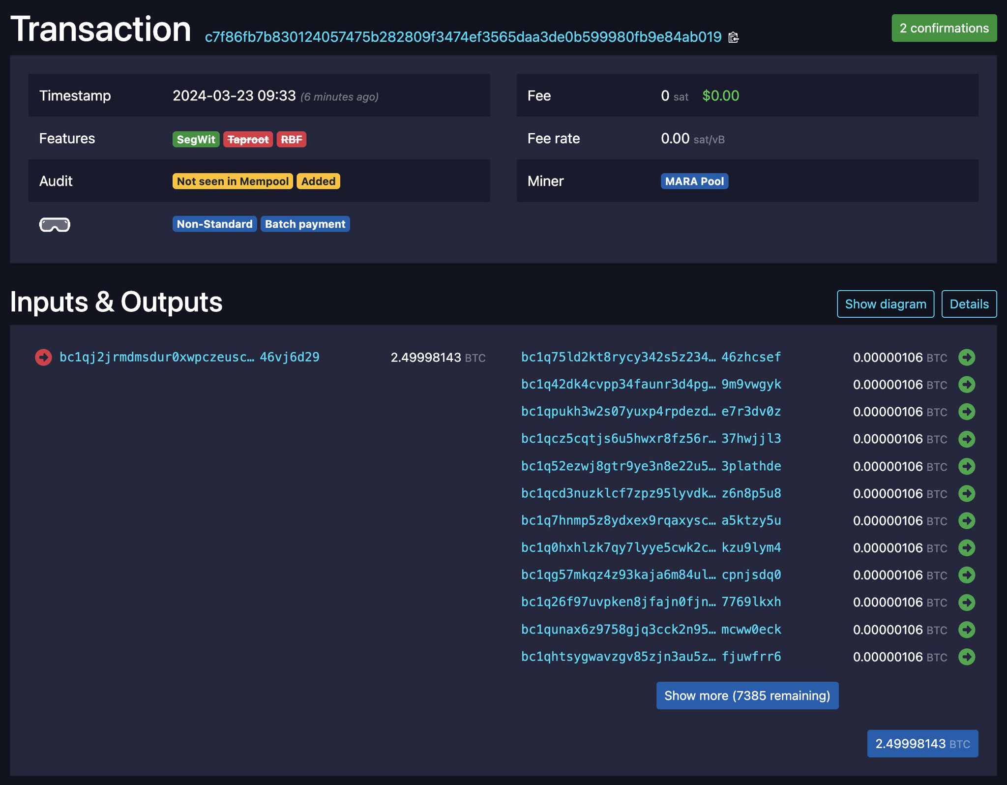This screenshot has height=785, width=1007.
Task: Toggle Show diagram button
Action: coord(885,304)
